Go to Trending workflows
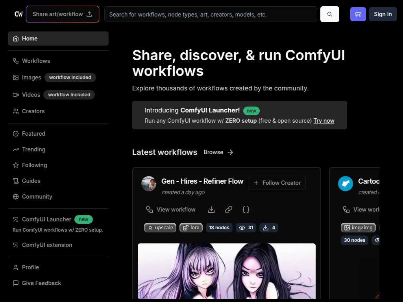The image size is (403, 302). [58, 149]
